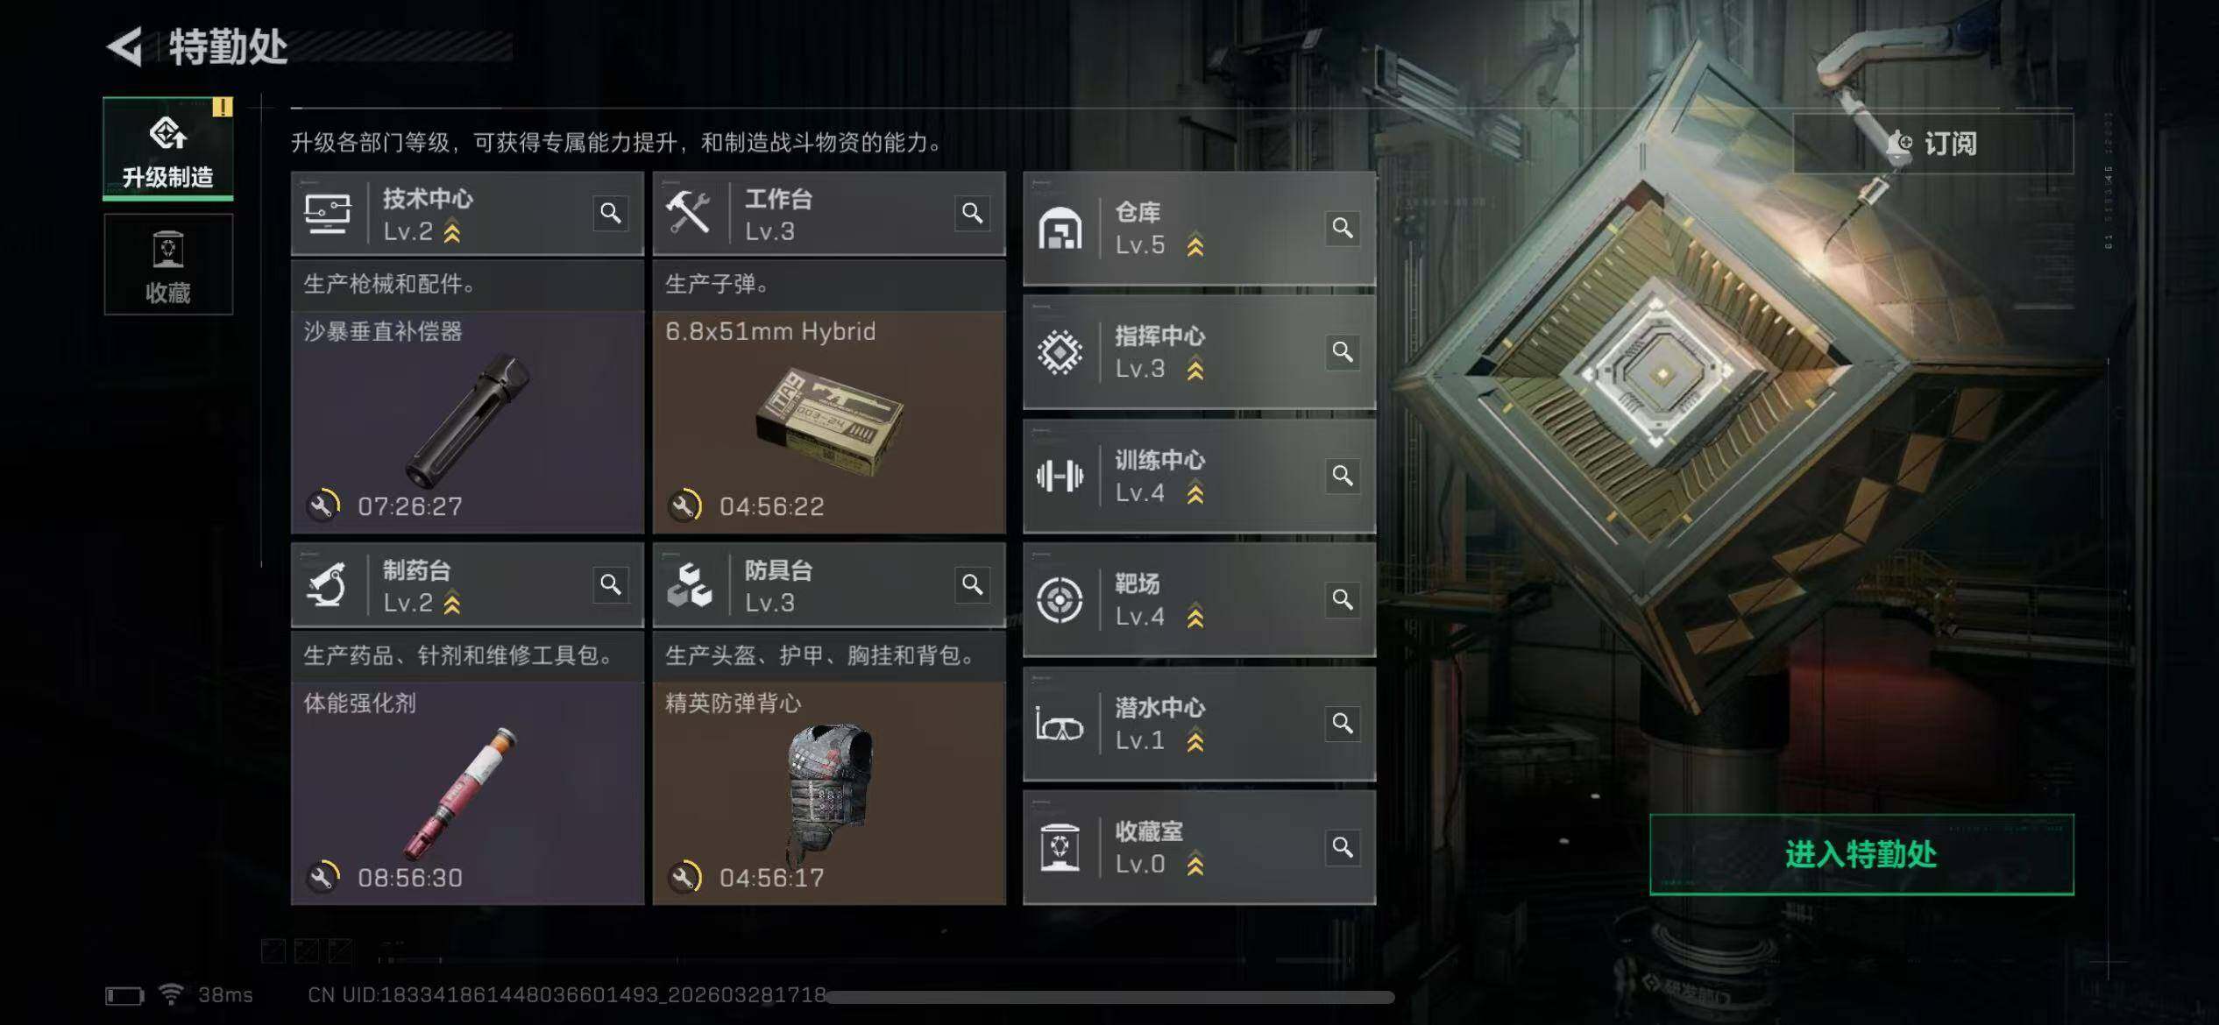Tap the 靶场 target icon
The image size is (2219, 1025).
[1060, 600]
